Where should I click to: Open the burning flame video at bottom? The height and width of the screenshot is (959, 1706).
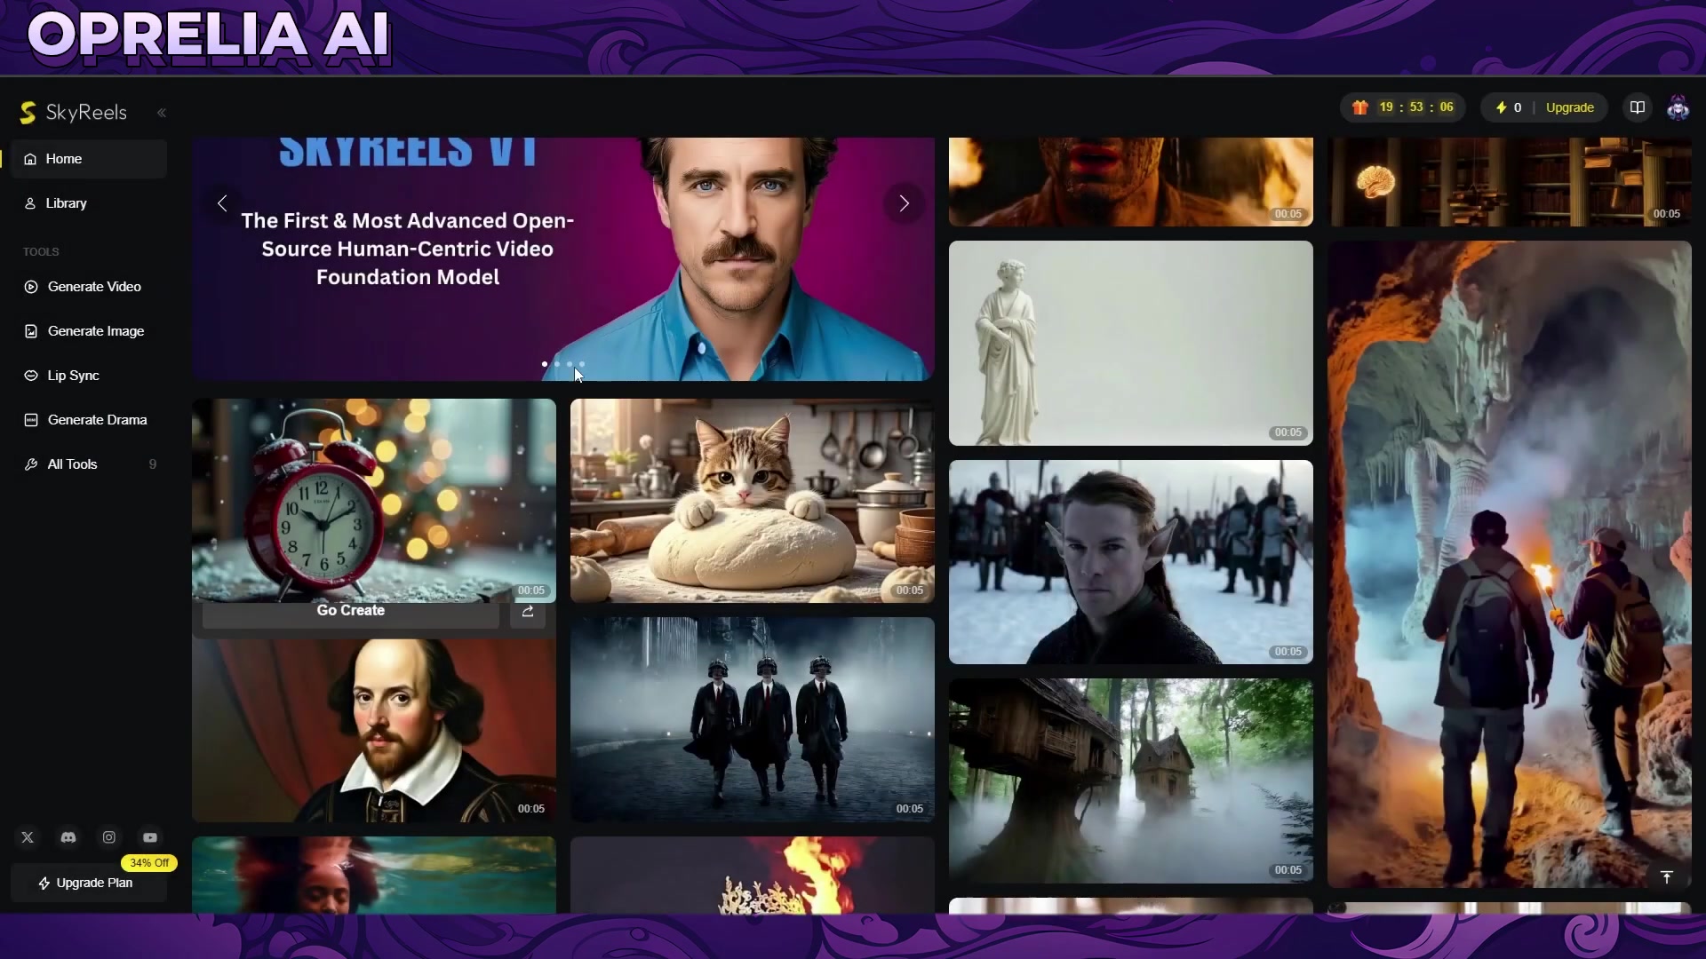pos(753,875)
